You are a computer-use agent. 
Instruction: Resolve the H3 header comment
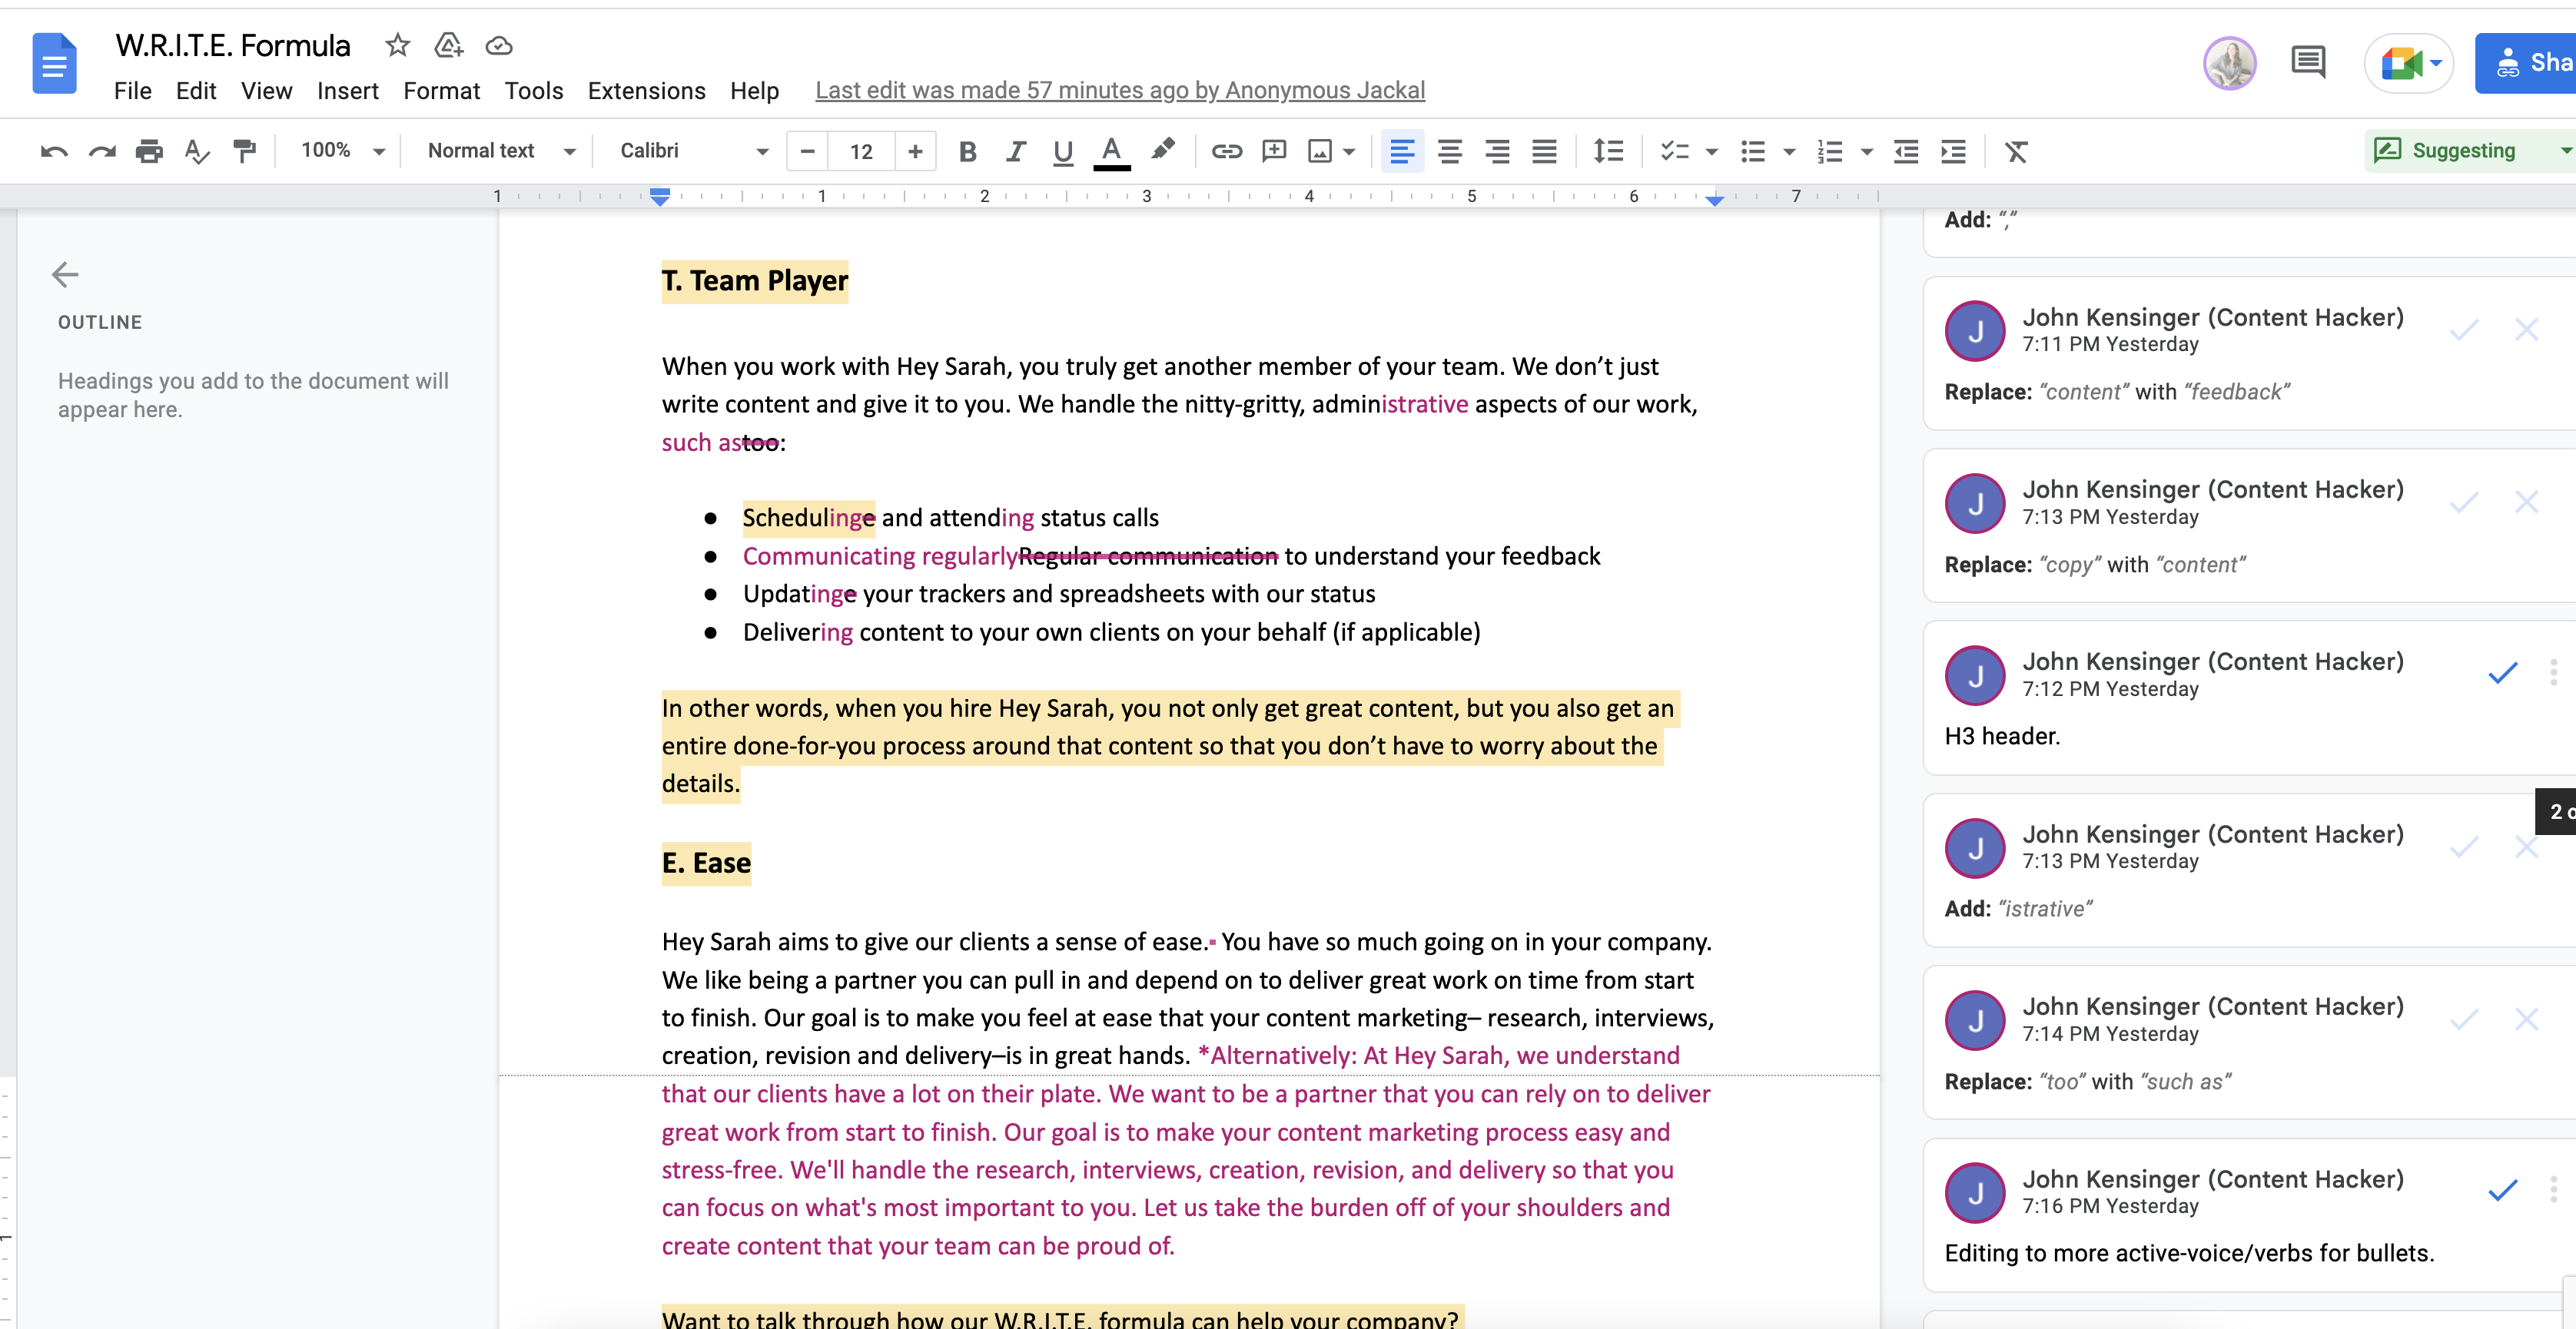click(2502, 674)
